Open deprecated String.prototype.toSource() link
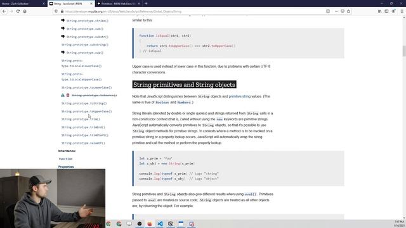Viewport: 406px width, 228px height. [94, 96]
